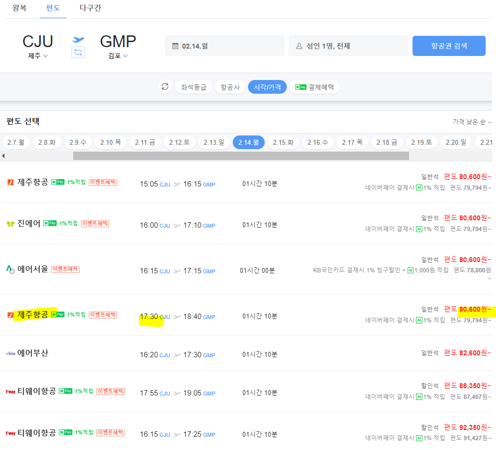Image resolution: width=496 pixels, height=450 pixels.
Task: Select the 2.18.금 date tab
Action: 386,142
